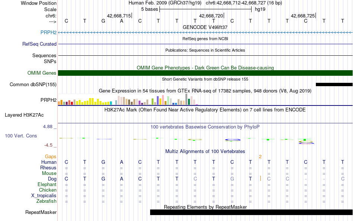Click the Human species label
This screenshot has height=221, width=353.
pyautogui.click(x=49, y=162)
